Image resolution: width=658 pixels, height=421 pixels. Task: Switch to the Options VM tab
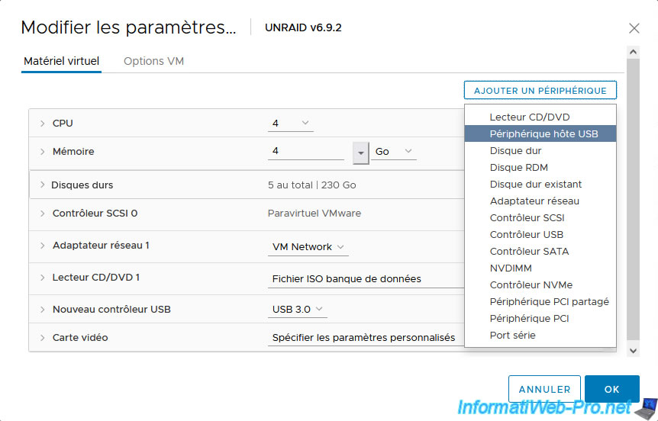tap(153, 61)
